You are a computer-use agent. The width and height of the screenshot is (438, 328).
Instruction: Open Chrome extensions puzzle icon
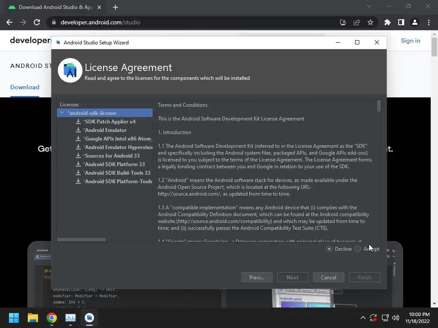click(387, 22)
